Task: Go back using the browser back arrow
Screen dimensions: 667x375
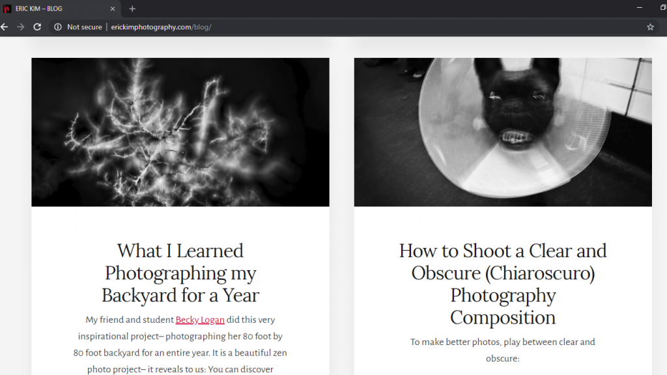Action: (5, 27)
